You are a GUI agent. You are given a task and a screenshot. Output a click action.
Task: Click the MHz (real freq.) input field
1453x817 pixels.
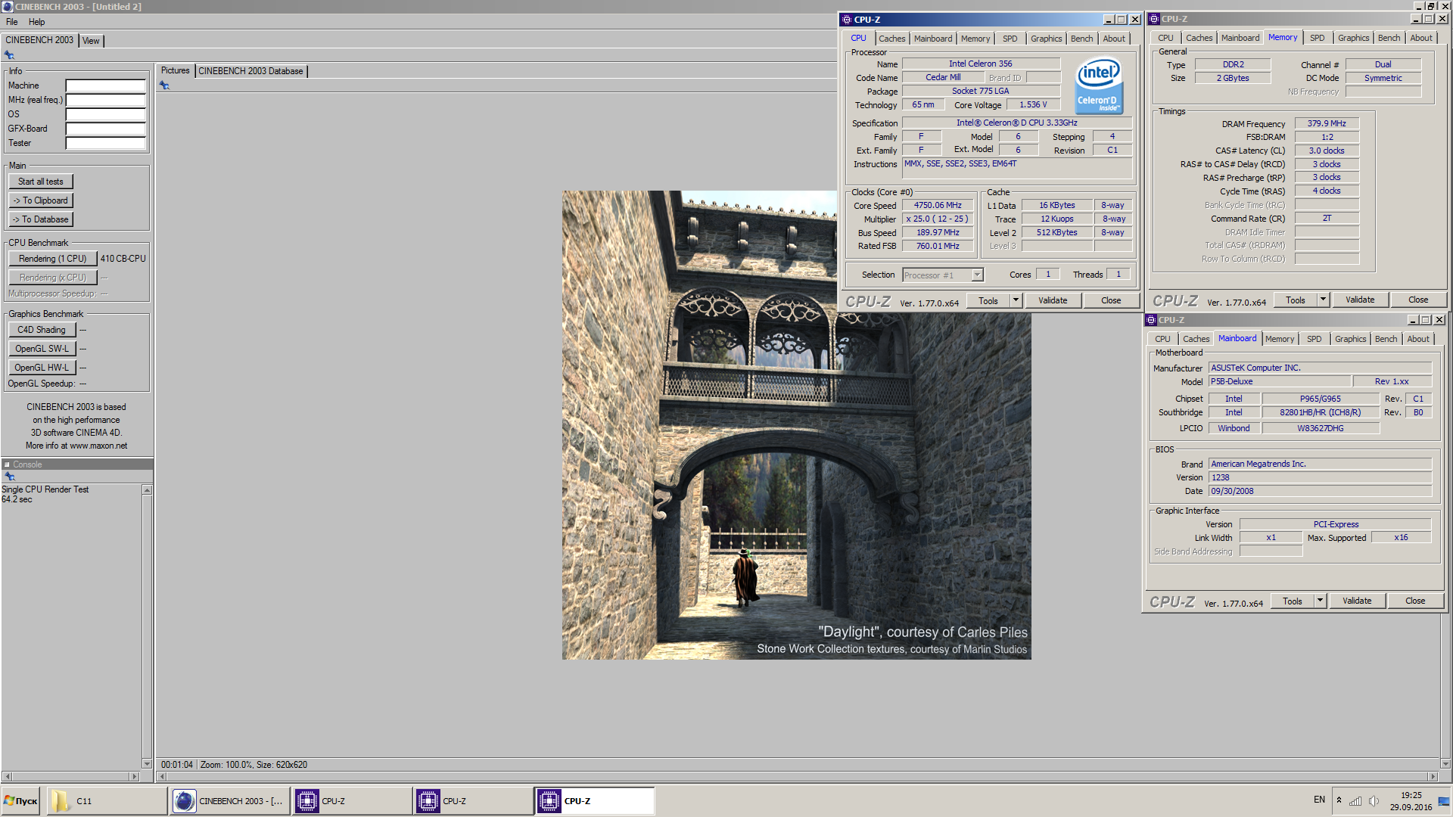click(105, 100)
